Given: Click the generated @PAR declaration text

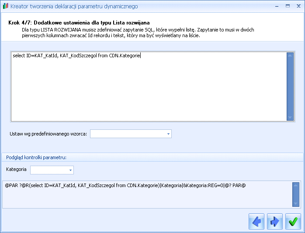Looking at the screenshot, I should click(x=125, y=185).
